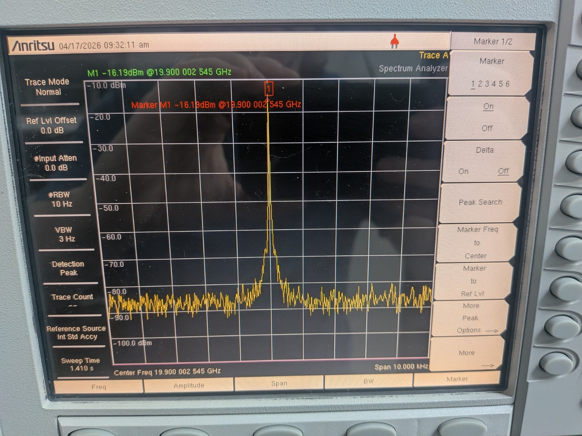Click the Trace Count setting
This screenshot has height=436, width=582.
72,301
